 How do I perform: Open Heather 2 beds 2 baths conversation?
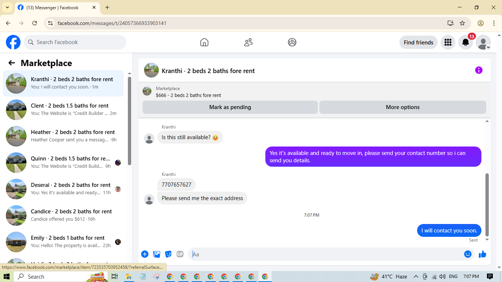(63, 136)
